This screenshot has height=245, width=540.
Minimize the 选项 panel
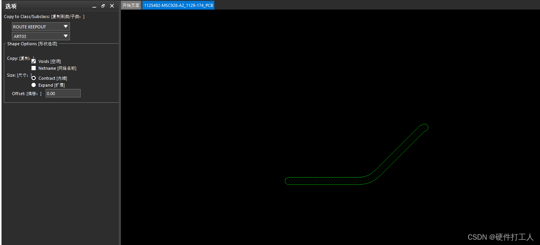point(94,6)
